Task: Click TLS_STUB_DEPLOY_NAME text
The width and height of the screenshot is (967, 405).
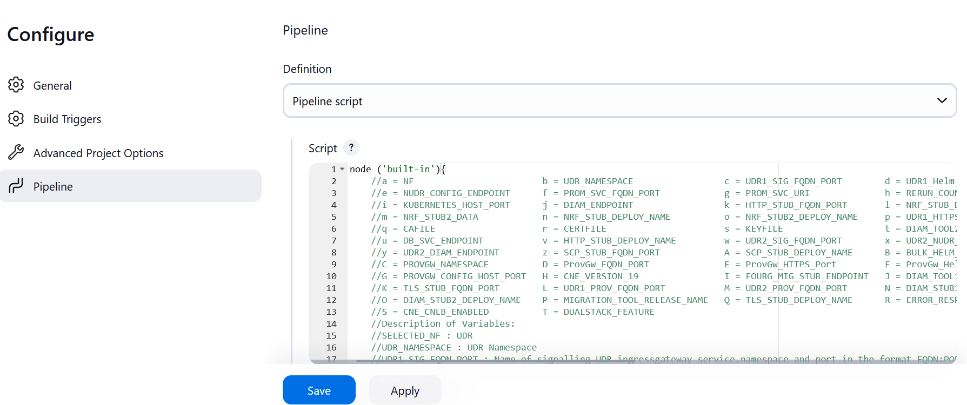Action: [x=799, y=300]
